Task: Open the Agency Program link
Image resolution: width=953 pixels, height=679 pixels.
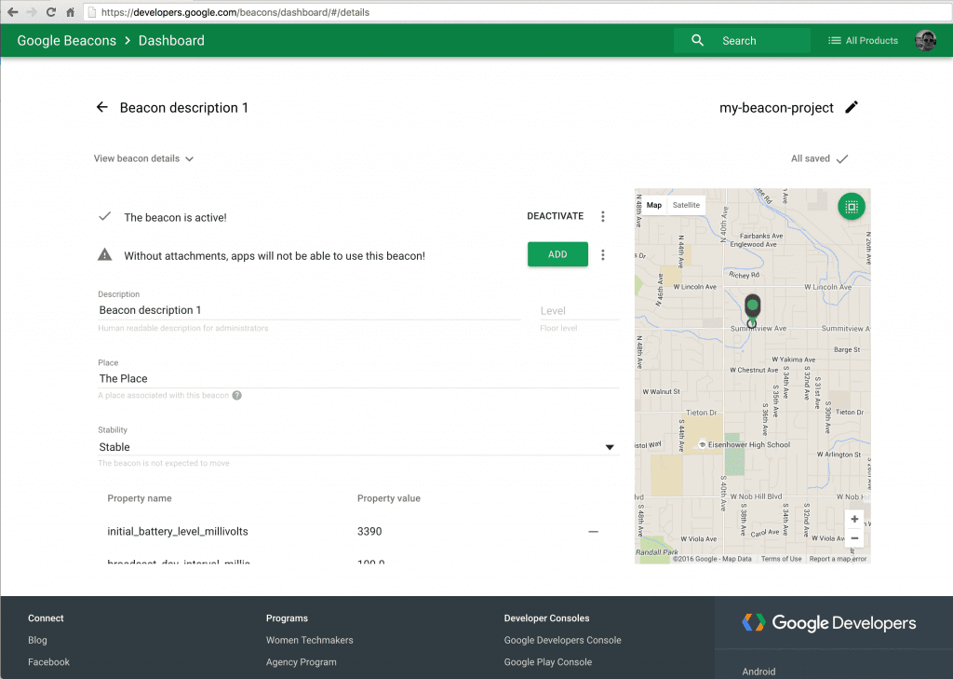Action: (301, 662)
